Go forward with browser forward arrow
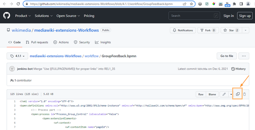 11,4
